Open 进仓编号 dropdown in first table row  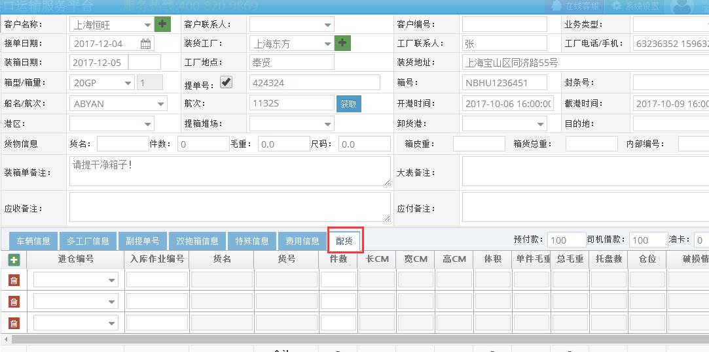[111, 280]
